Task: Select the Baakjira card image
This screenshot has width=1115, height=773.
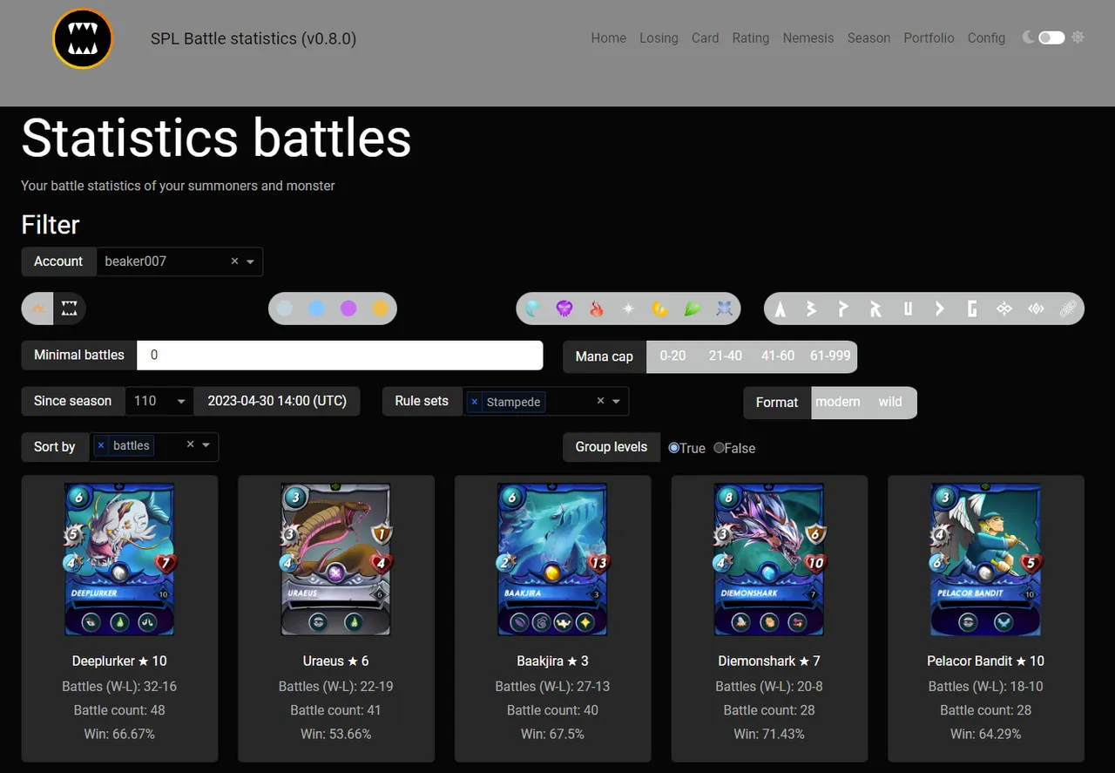Action: [552, 559]
